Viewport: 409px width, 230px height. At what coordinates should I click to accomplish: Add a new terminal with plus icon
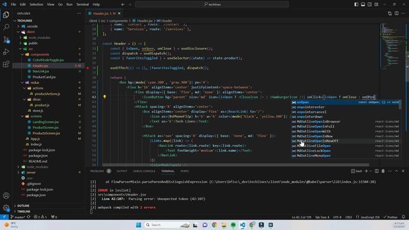[x=366, y=171]
